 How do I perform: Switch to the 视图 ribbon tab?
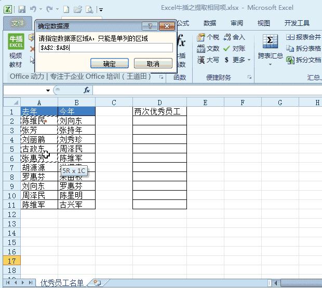pyautogui.click(x=264, y=23)
